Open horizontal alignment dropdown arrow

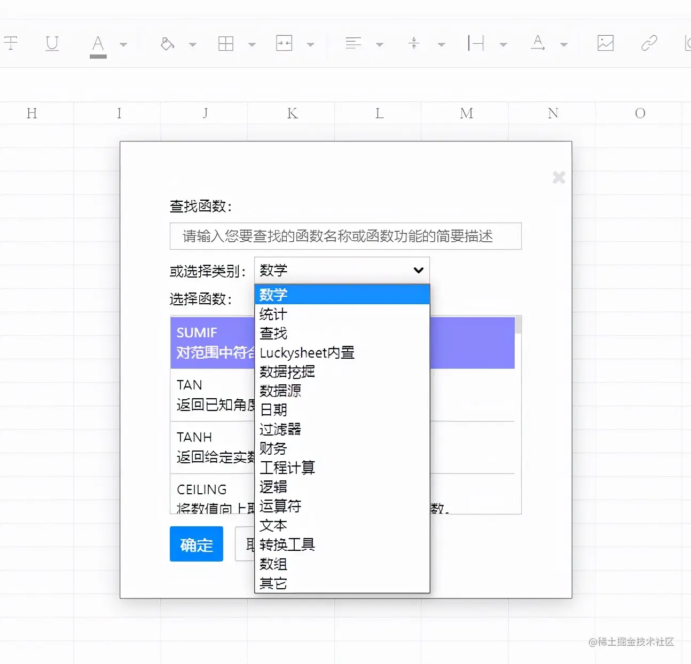coord(380,45)
